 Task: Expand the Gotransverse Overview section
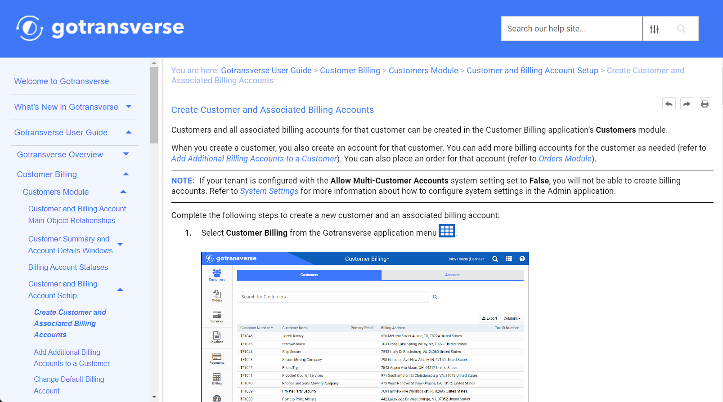pos(126,154)
